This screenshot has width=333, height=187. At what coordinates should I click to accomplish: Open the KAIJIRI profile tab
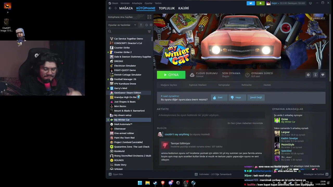[183, 8]
